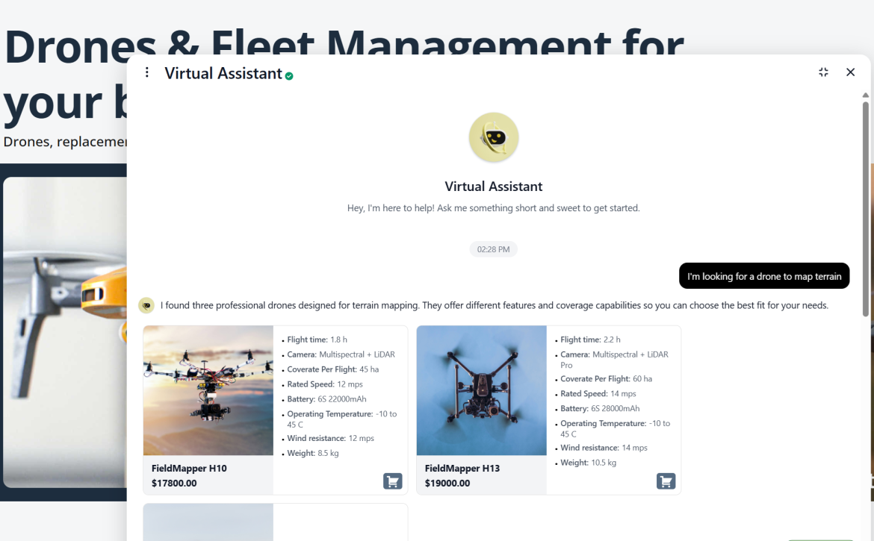874x541 pixels.
Task: Click the $17800.00 price
Action: click(174, 483)
